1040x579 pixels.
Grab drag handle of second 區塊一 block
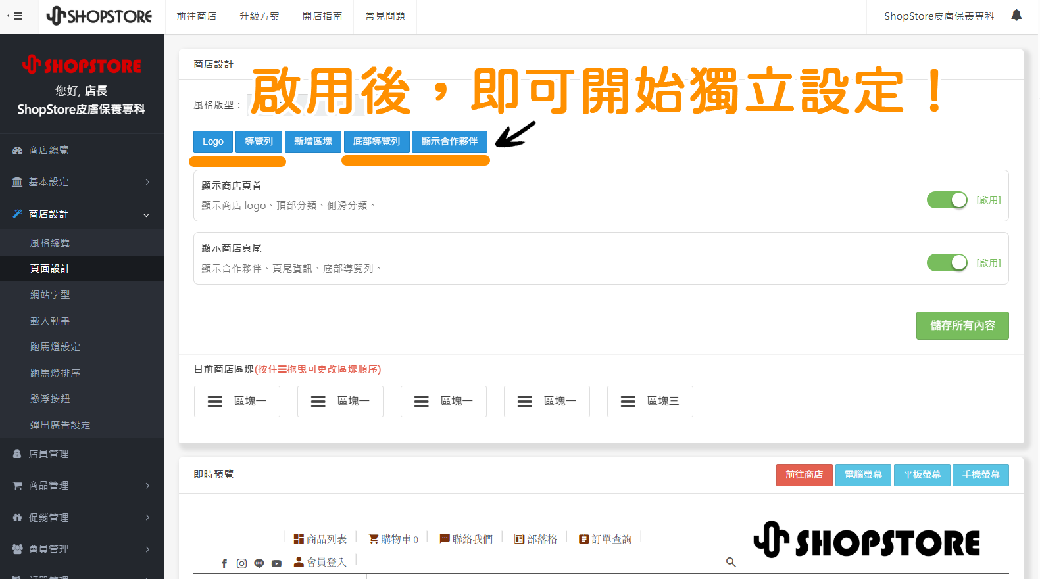(x=318, y=402)
